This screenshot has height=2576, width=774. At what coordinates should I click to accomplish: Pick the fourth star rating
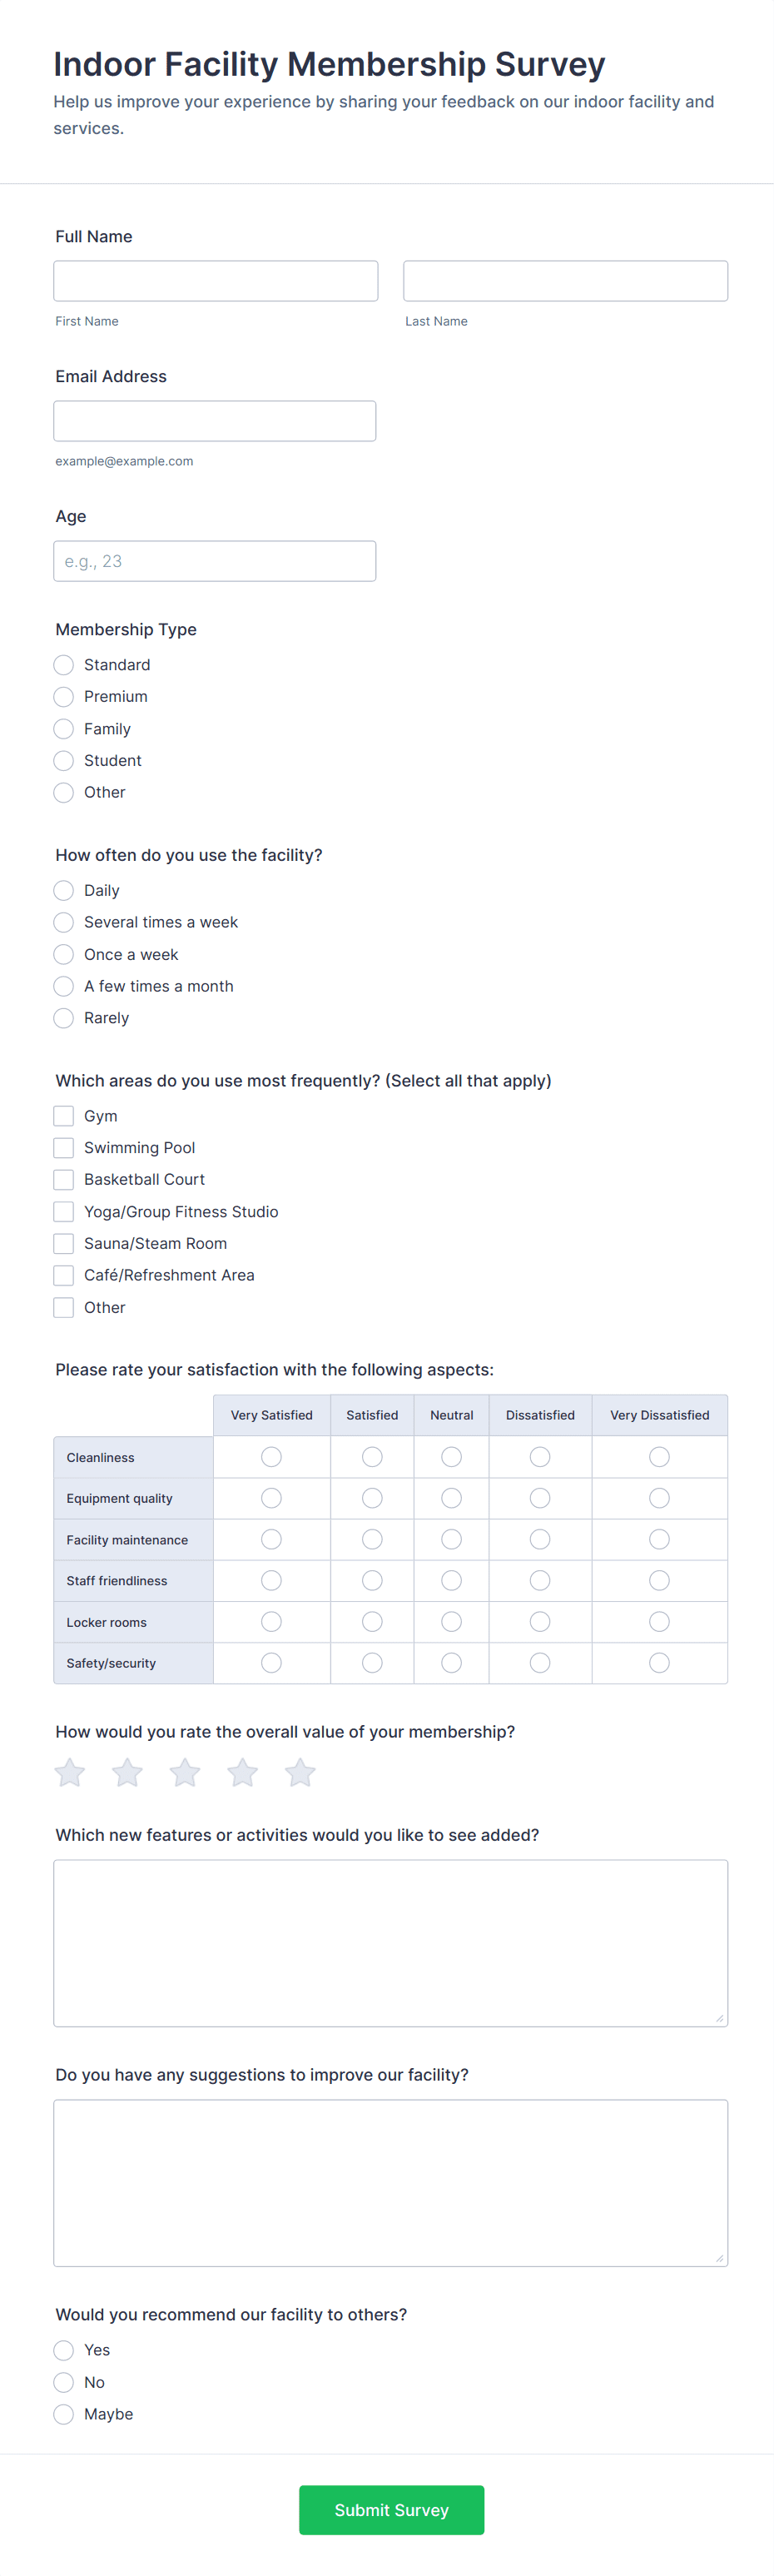click(x=243, y=1773)
